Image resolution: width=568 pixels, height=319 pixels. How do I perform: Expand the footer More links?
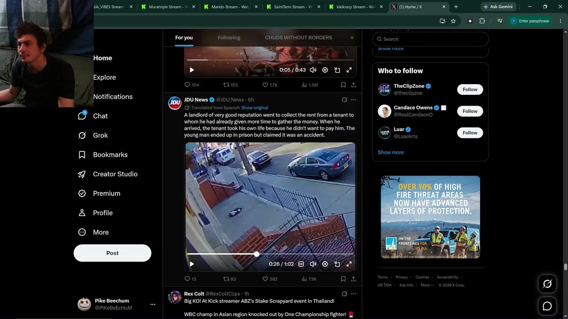pyautogui.click(x=426, y=285)
